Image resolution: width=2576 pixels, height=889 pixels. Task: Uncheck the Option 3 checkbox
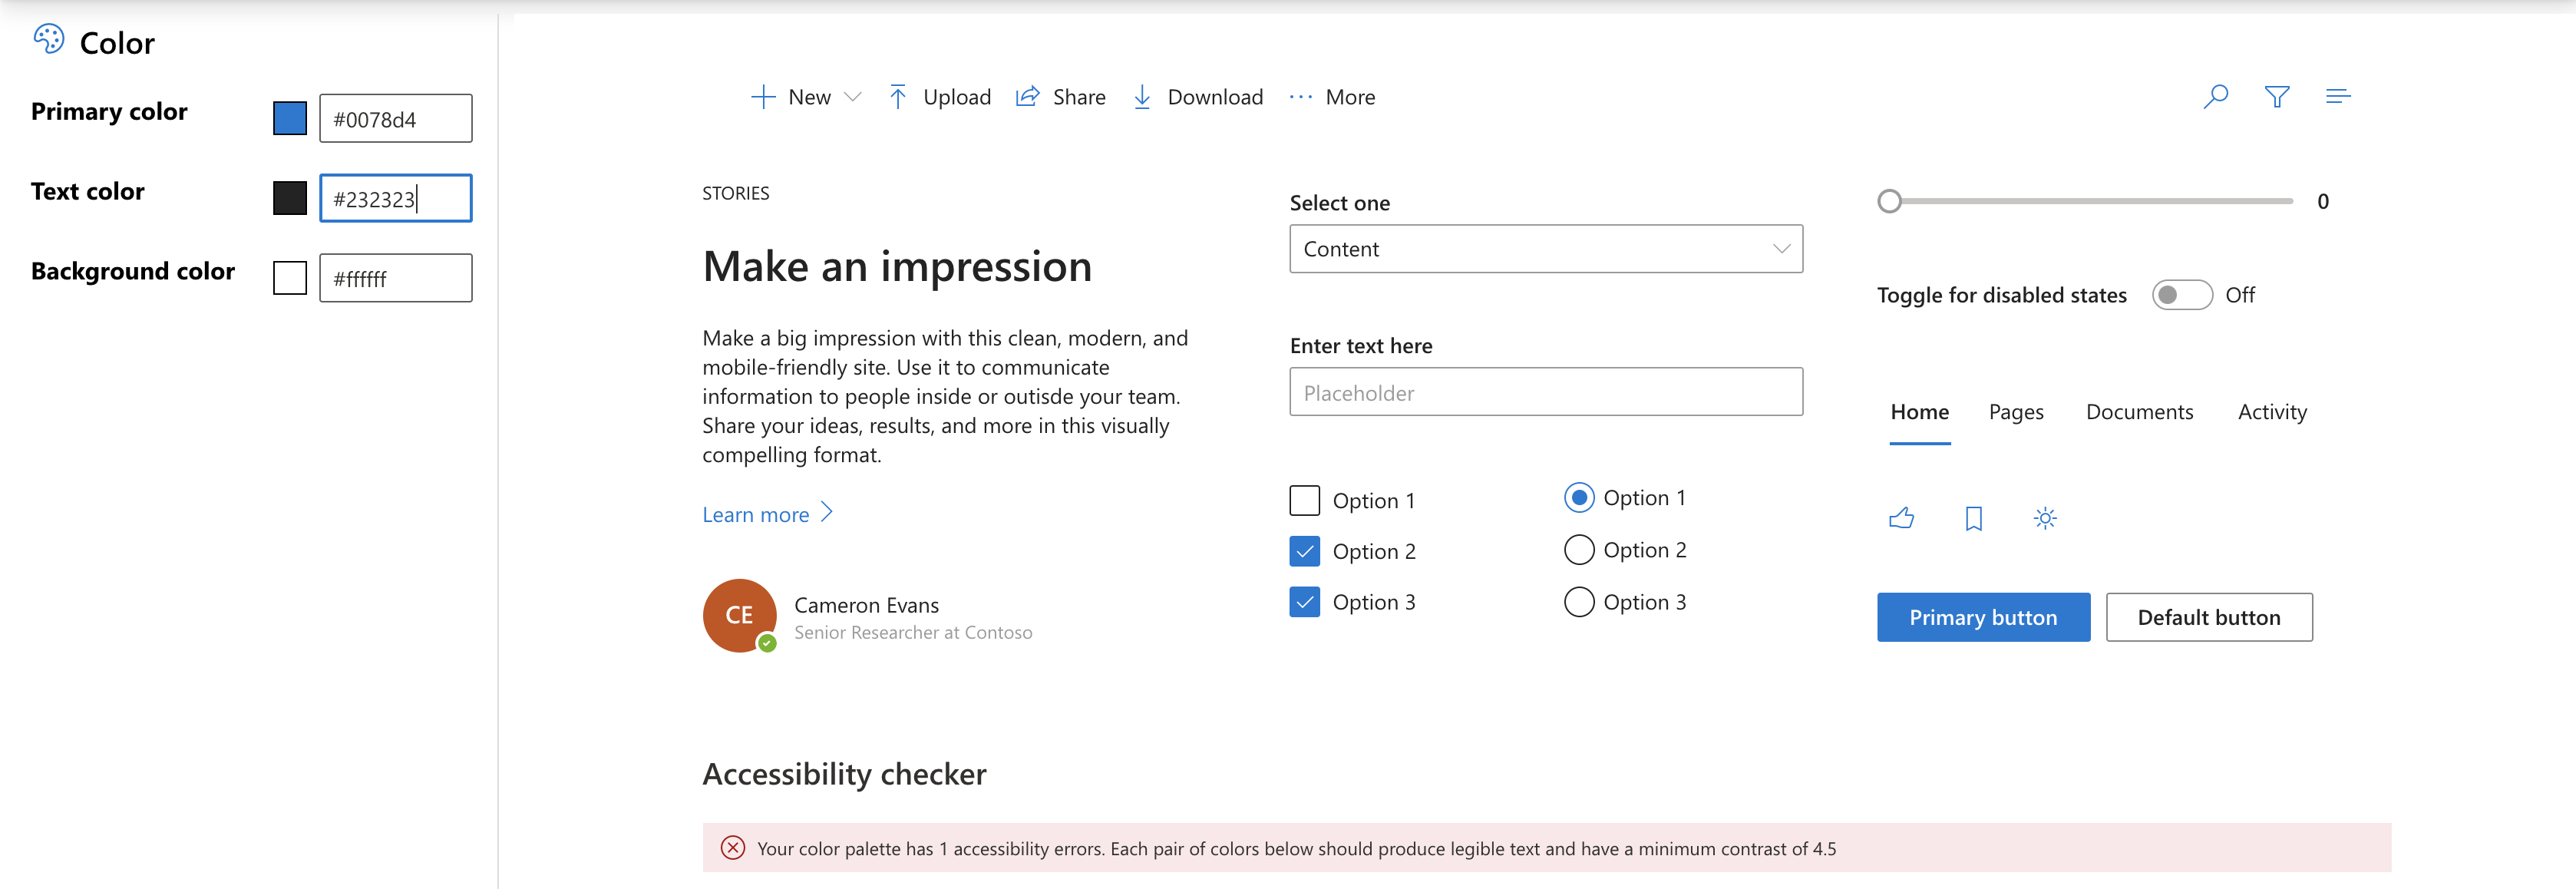[1304, 602]
